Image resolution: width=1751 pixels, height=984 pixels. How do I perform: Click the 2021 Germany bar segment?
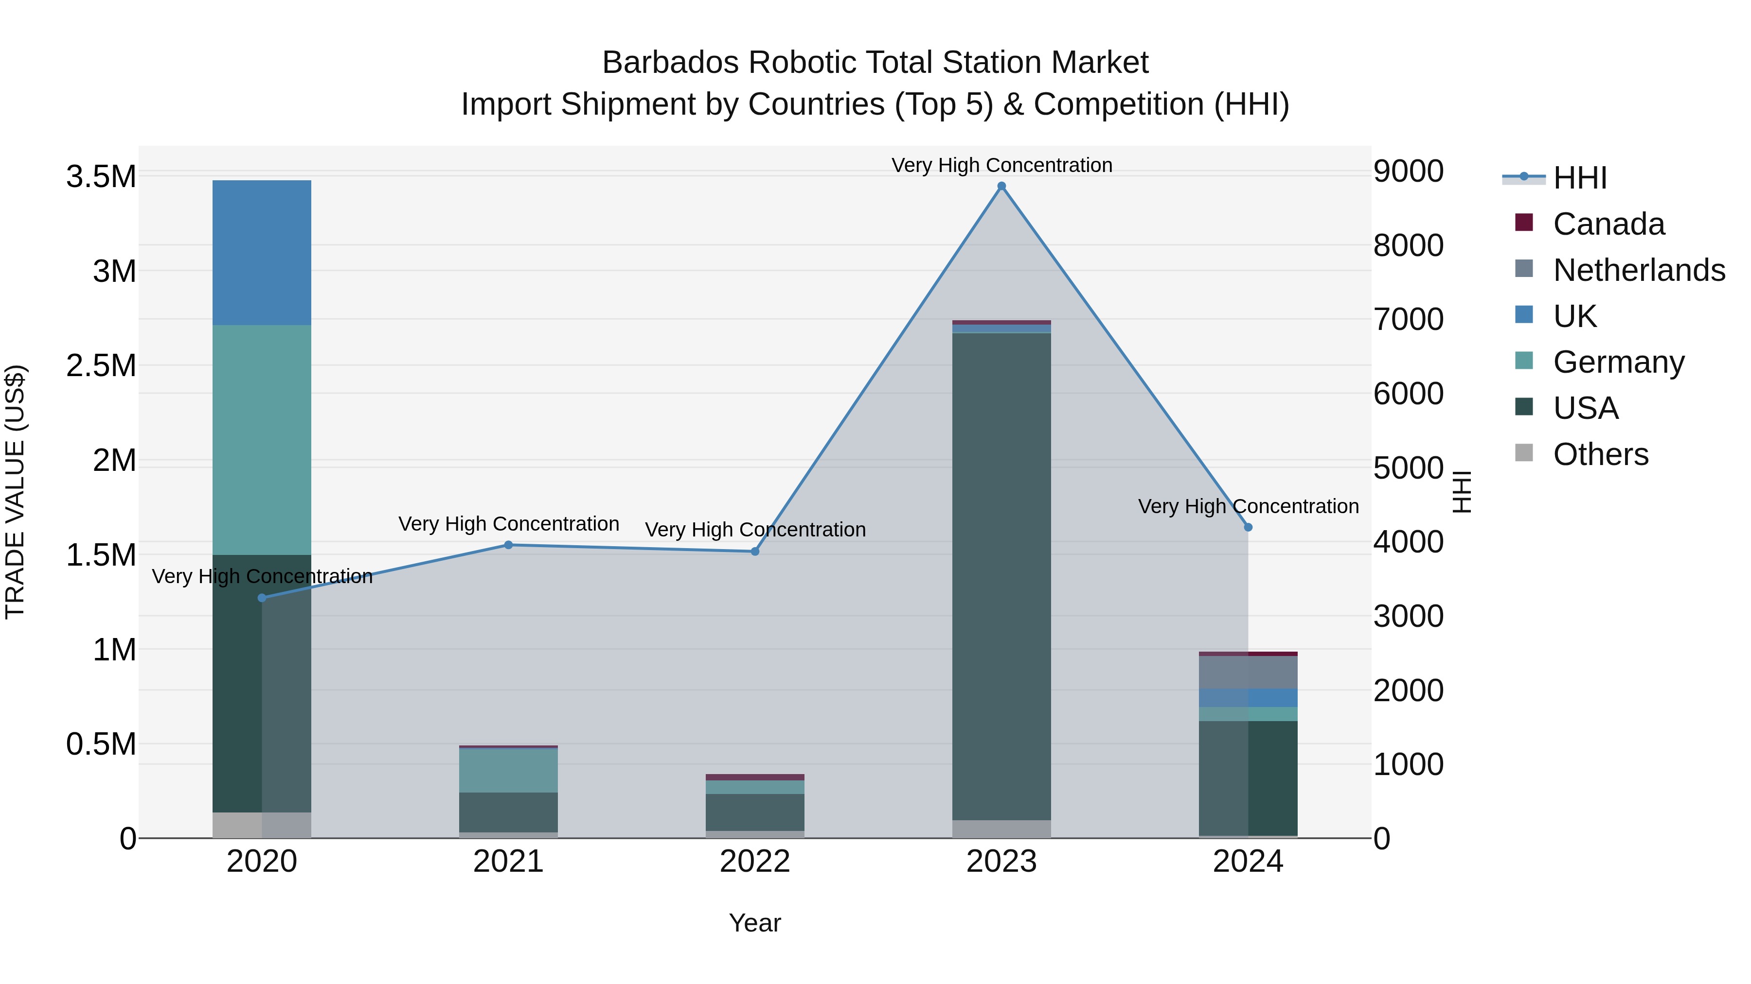point(508,770)
